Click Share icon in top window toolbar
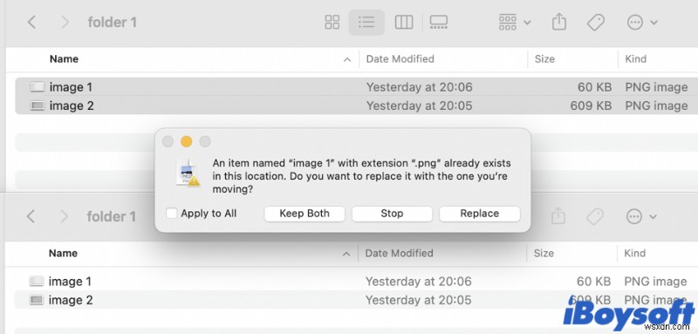The height and width of the screenshot is (334, 698). [x=559, y=21]
